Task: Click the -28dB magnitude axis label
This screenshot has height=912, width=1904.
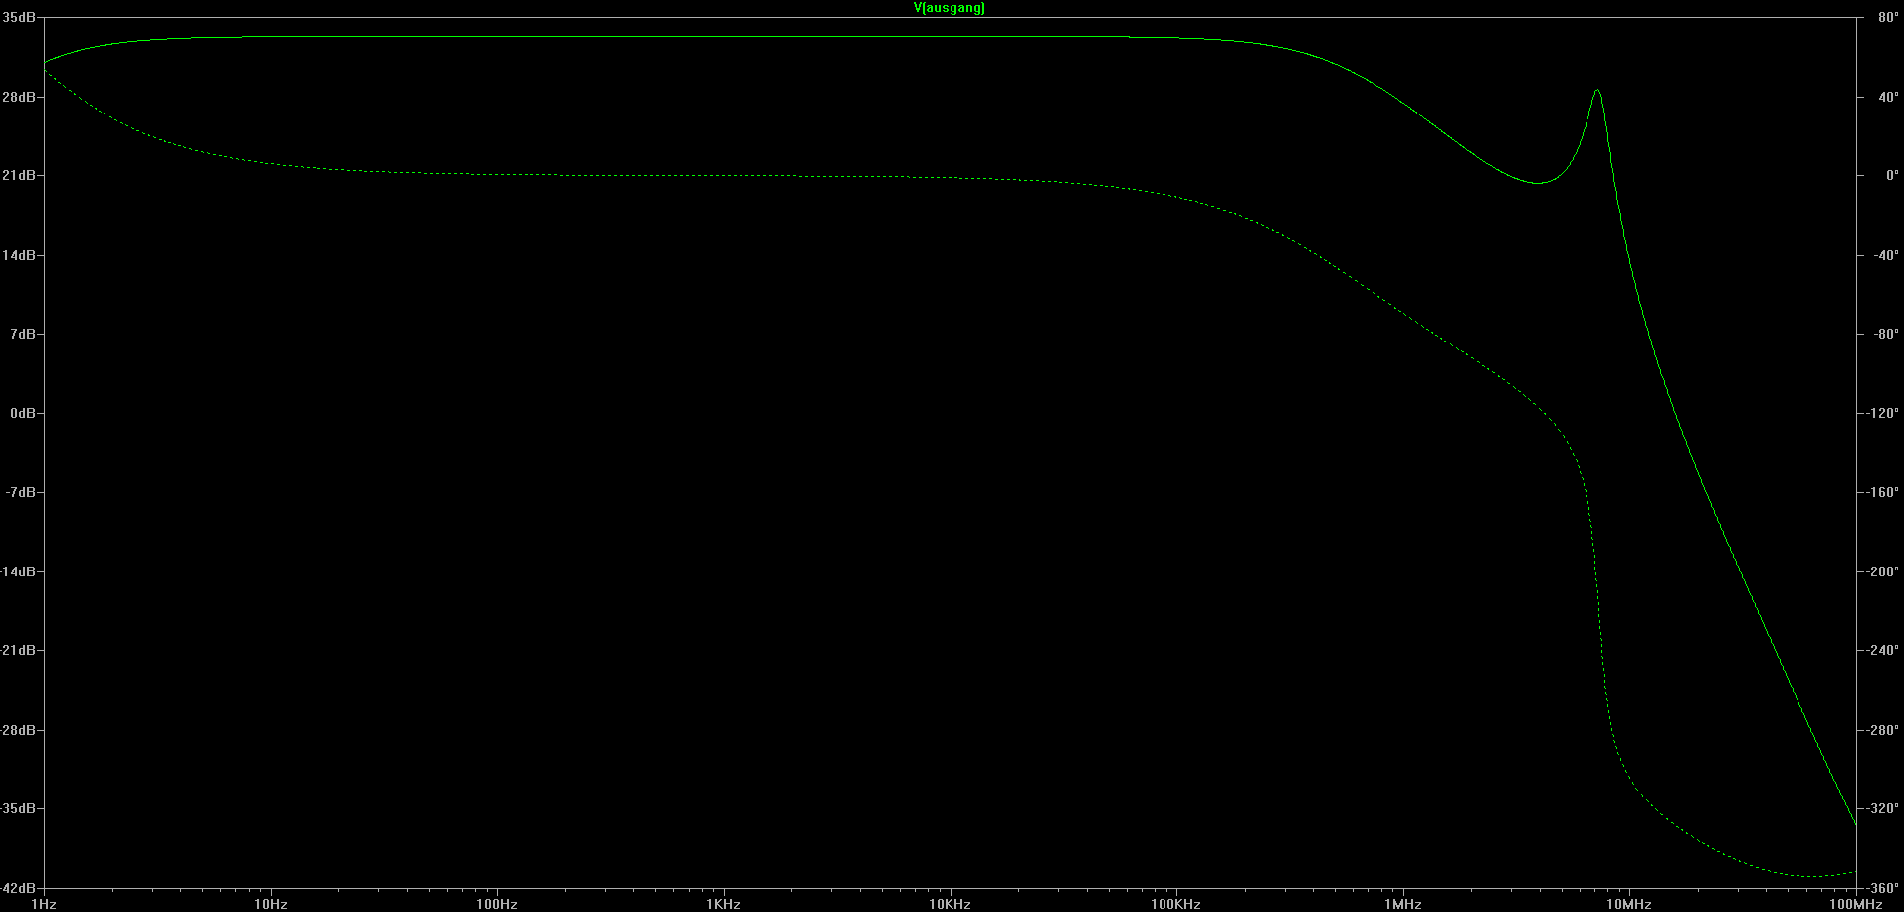Action: (x=18, y=730)
